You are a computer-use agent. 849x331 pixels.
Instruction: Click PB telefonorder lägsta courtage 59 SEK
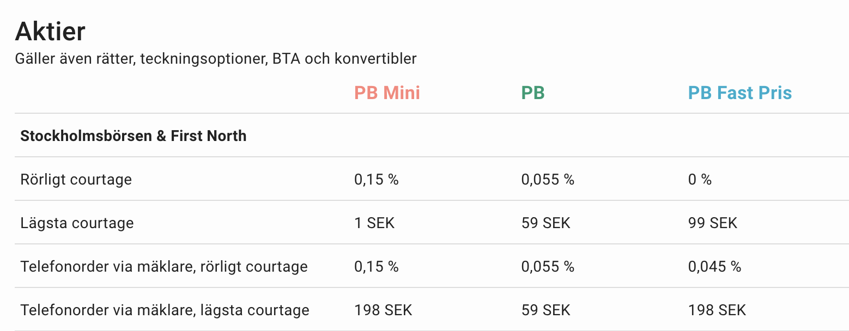545,310
